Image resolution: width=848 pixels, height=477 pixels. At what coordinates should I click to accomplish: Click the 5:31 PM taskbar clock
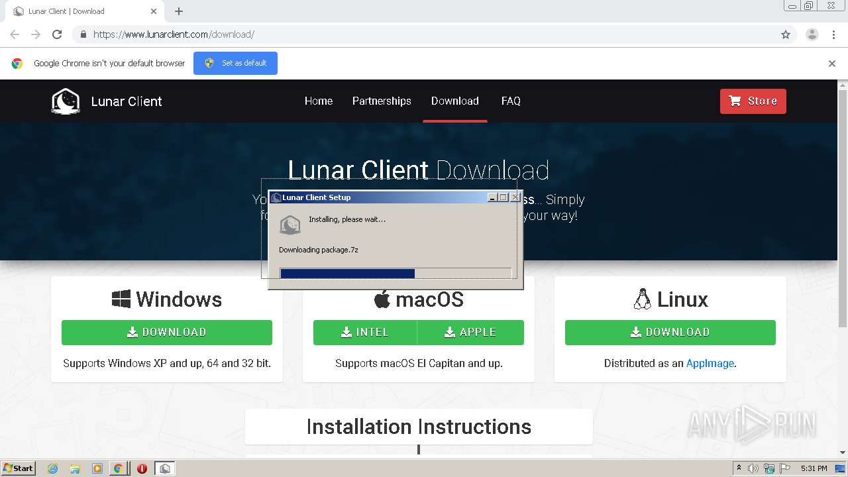814,468
